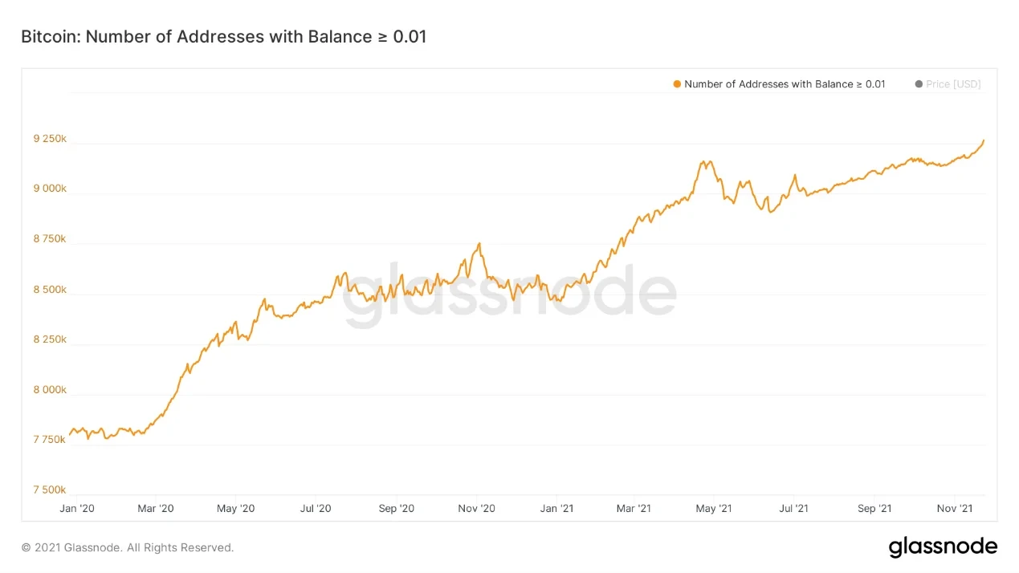Click the 8 500k y-axis label

50,290
